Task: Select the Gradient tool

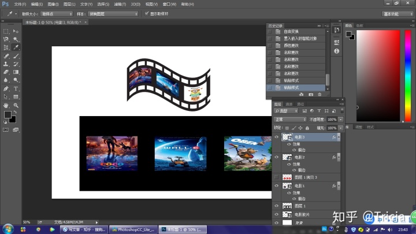Action: pyautogui.click(x=16, y=72)
